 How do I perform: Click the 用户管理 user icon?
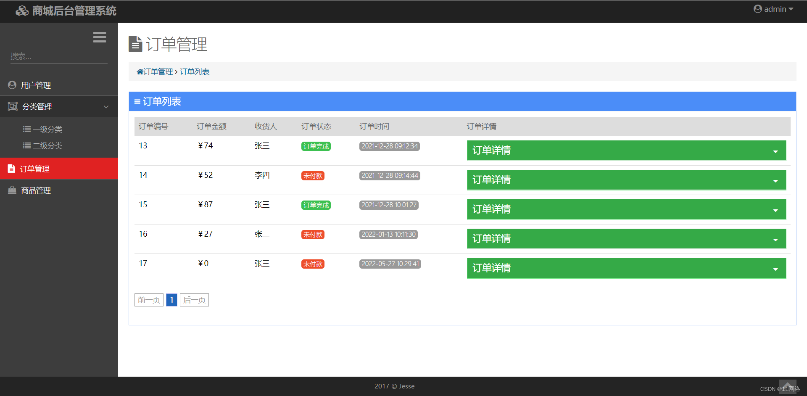12,85
